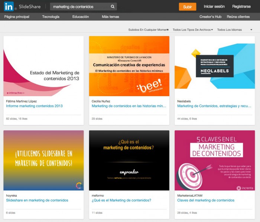Open the Registrarse link
This screenshot has height=222, width=260.
pos(241,6)
